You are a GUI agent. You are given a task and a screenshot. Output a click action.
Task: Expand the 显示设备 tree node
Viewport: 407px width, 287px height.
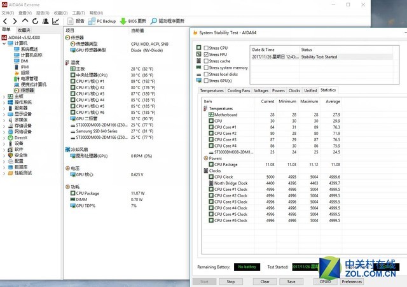pos(4,114)
